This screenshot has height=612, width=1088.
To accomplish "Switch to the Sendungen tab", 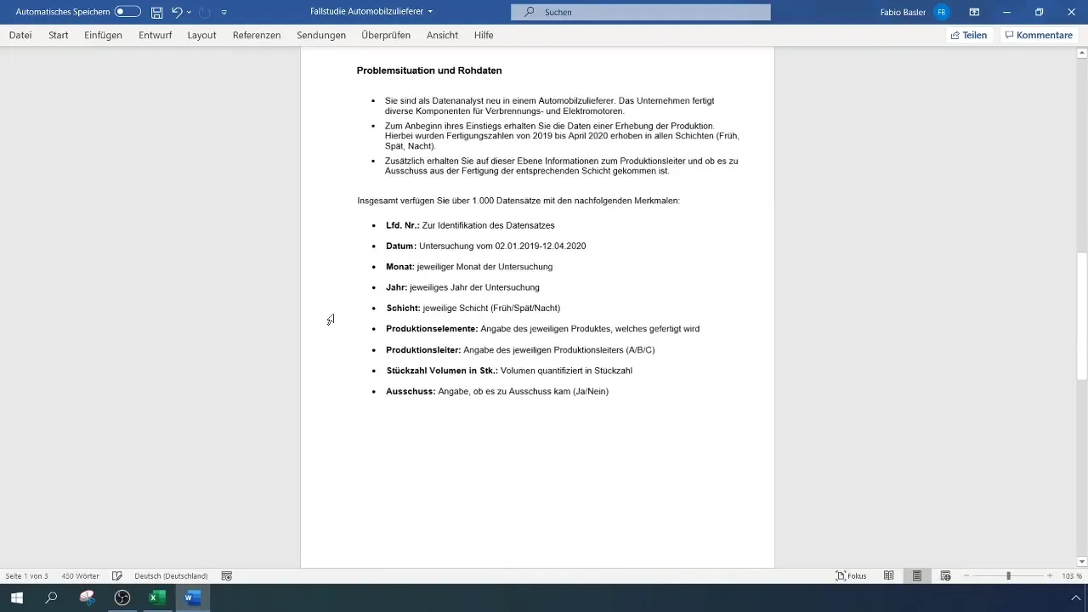I will tap(321, 35).
